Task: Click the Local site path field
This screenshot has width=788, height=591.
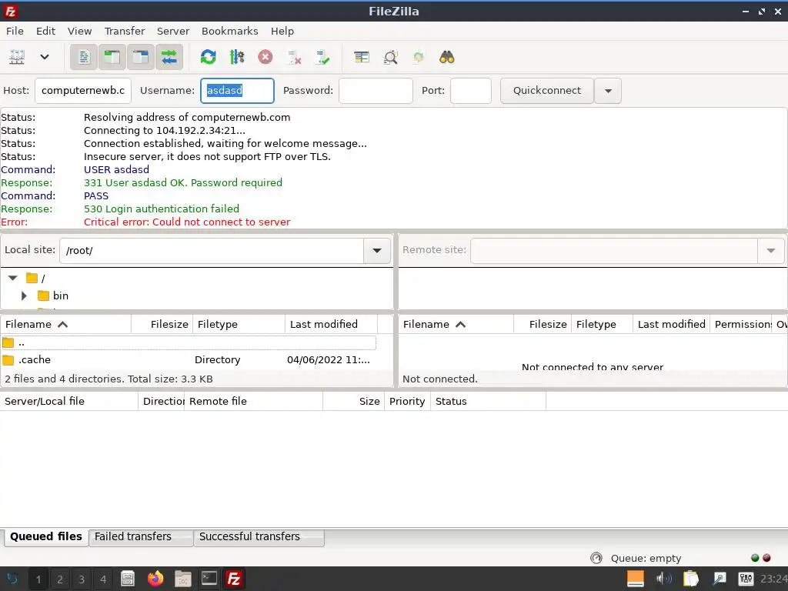Action: pyautogui.click(x=212, y=250)
